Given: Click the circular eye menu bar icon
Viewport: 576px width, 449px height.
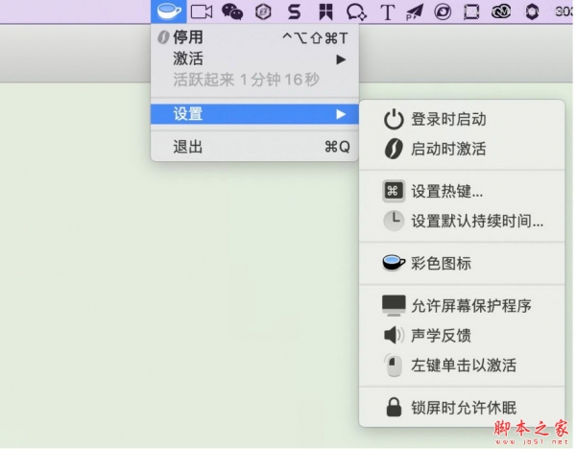Looking at the screenshot, I should point(443,12).
